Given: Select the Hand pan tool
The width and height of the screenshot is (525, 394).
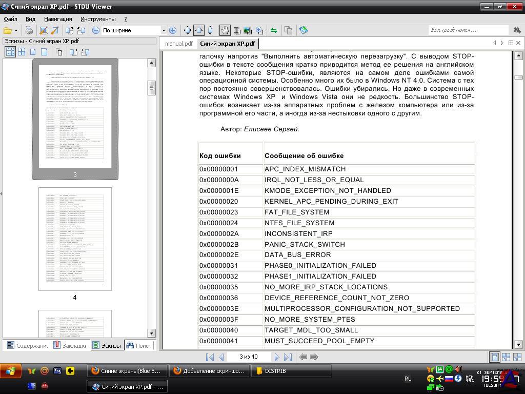Looking at the screenshot, I should point(225,30).
